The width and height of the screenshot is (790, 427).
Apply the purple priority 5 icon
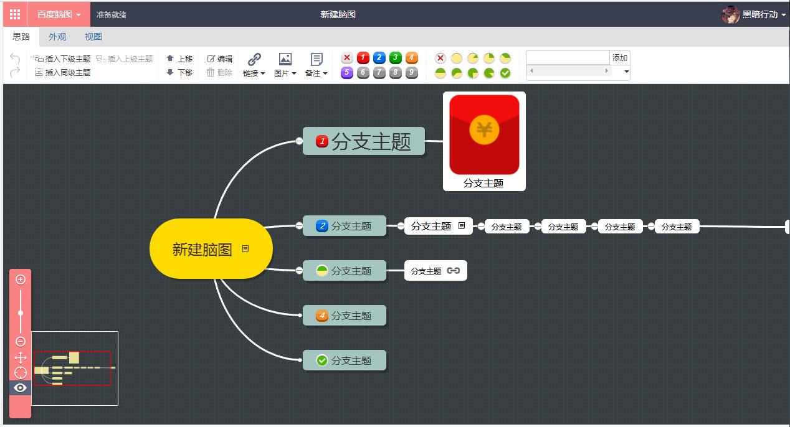point(346,72)
